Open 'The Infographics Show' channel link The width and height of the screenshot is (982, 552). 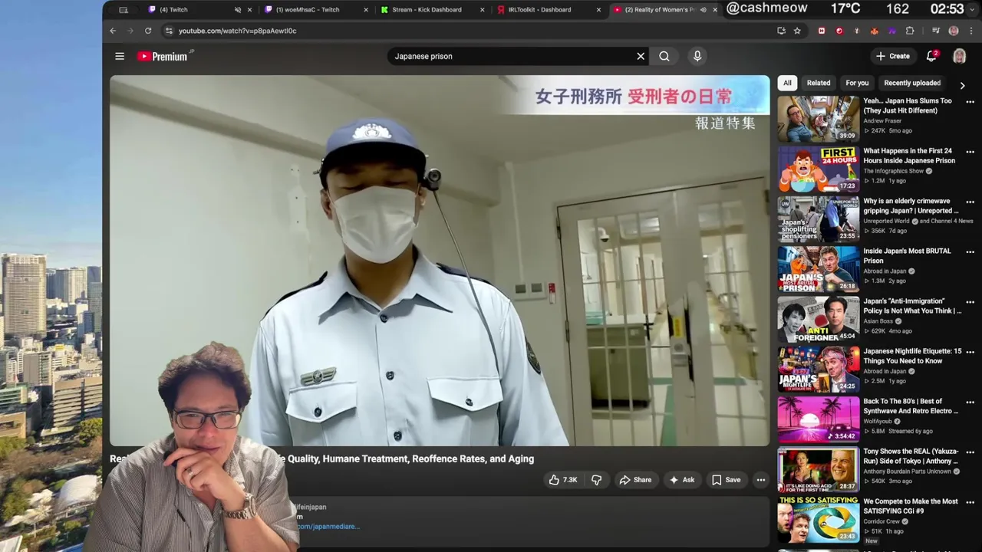(894, 171)
